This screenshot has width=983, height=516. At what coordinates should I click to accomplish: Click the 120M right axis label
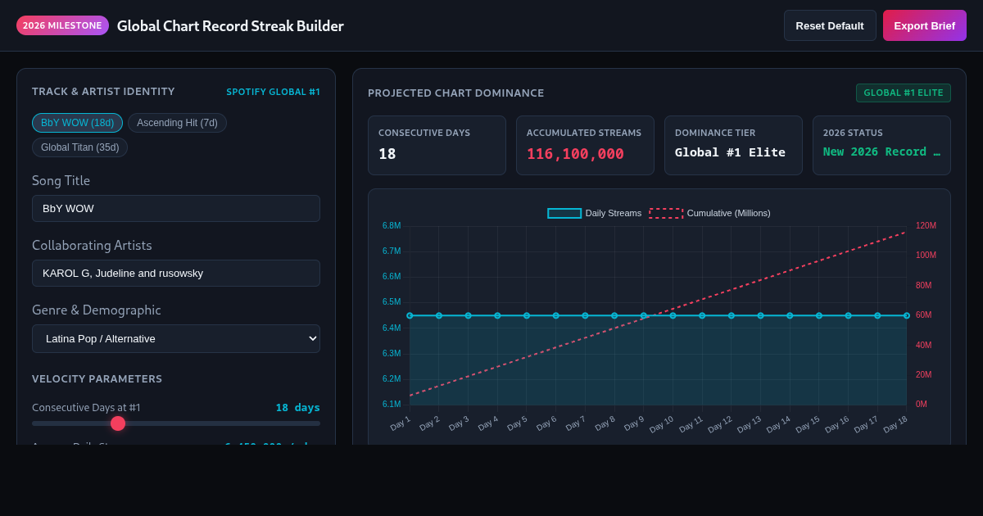coord(926,225)
